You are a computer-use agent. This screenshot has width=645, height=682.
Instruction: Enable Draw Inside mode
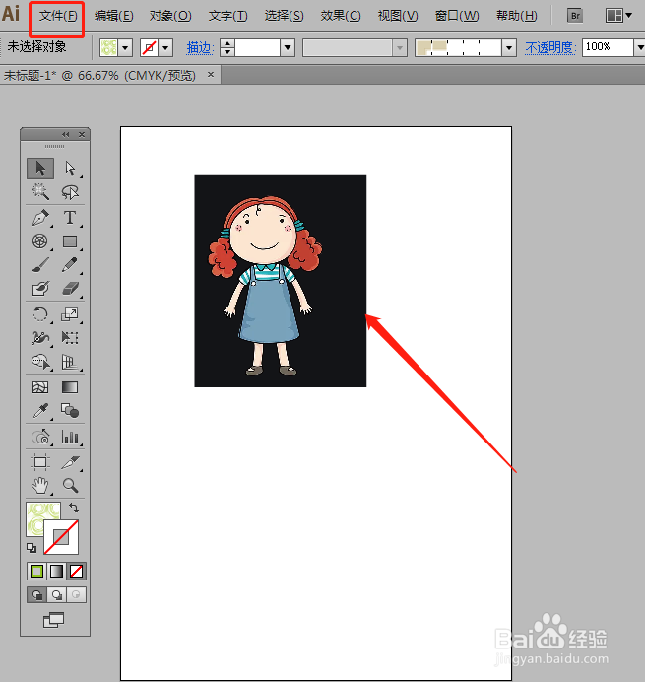coord(76,594)
